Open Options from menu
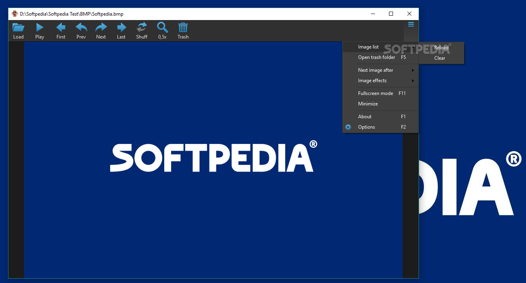The height and width of the screenshot is (283, 526). point(381,127)
